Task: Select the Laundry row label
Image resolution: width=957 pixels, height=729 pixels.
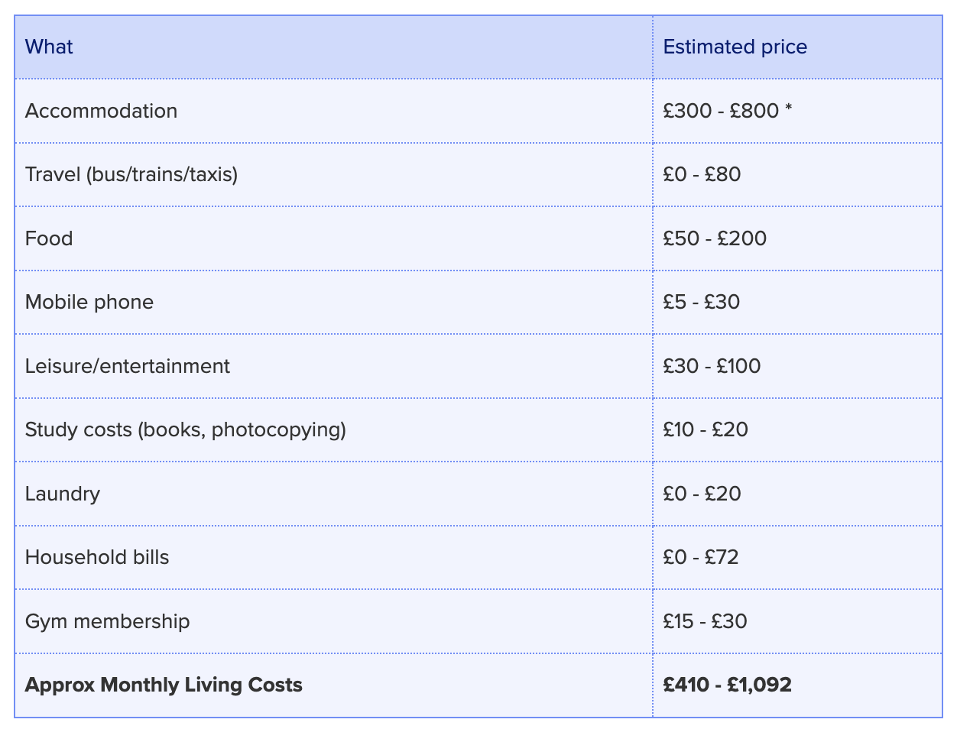Action: pos(63,494)
